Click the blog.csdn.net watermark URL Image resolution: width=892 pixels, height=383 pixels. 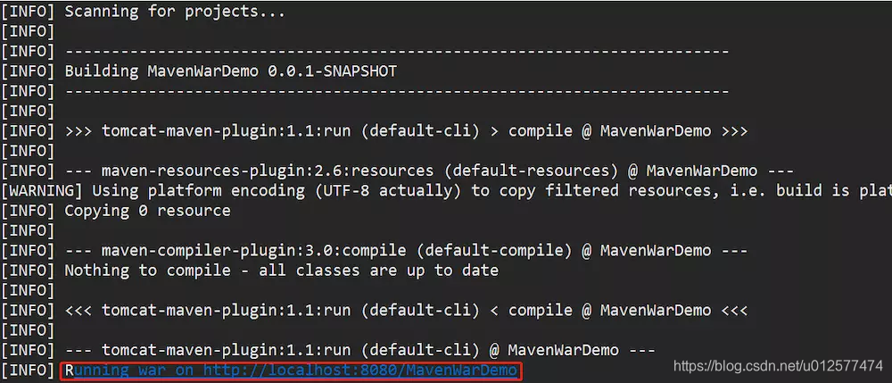pos(778,366)
